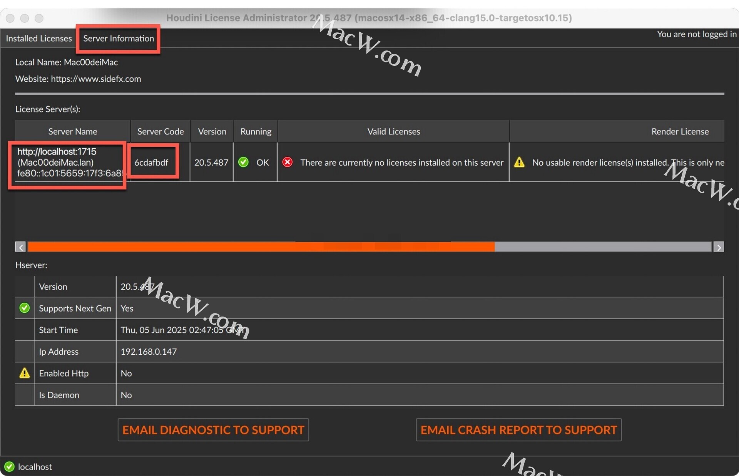Click the Valid Licenses column header
This screenshot has width=739, height=476.
click(393, 131)
